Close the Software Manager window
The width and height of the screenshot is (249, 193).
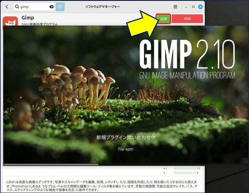click(200, 7)
